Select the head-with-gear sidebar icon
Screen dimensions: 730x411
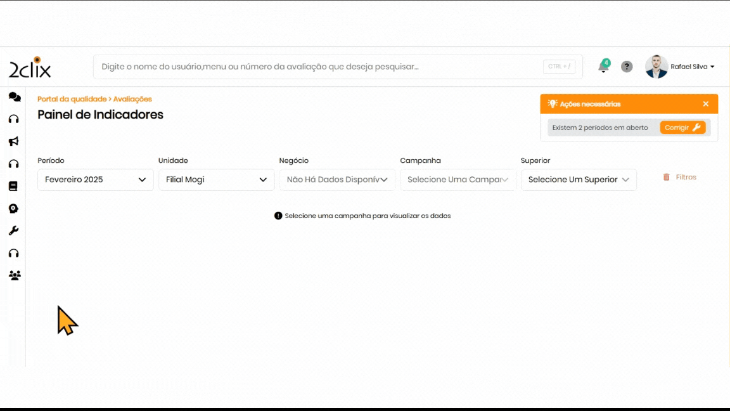point(14,209)
